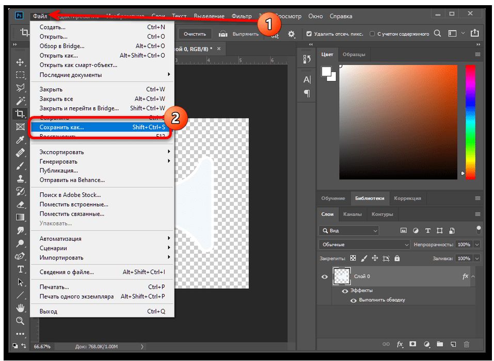This screenshot has width=494, height=361.
Task: Enable 'С учетом содержимого' checkbox
Action: point(372,34)
